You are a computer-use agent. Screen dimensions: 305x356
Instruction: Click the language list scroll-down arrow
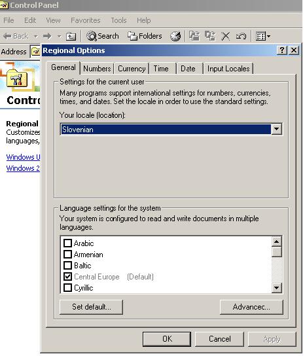pyautogui.click(x=277, y=288)
